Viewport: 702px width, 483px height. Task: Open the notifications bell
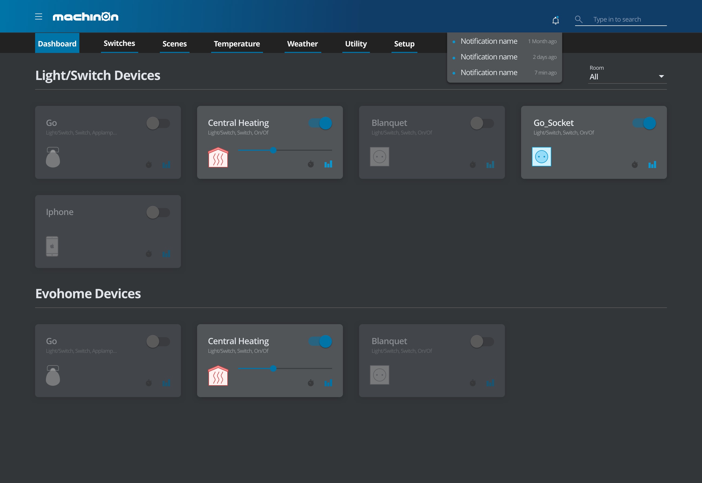(x=556, y=20)
